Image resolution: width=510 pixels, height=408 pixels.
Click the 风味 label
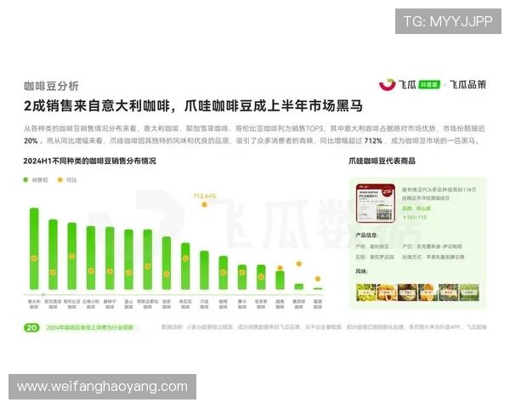click(x=362, y=271)
